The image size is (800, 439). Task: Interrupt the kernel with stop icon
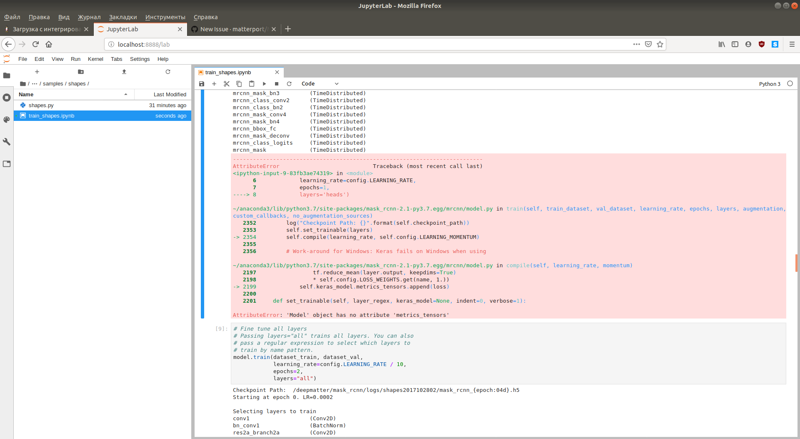click(x=277, y=84)
